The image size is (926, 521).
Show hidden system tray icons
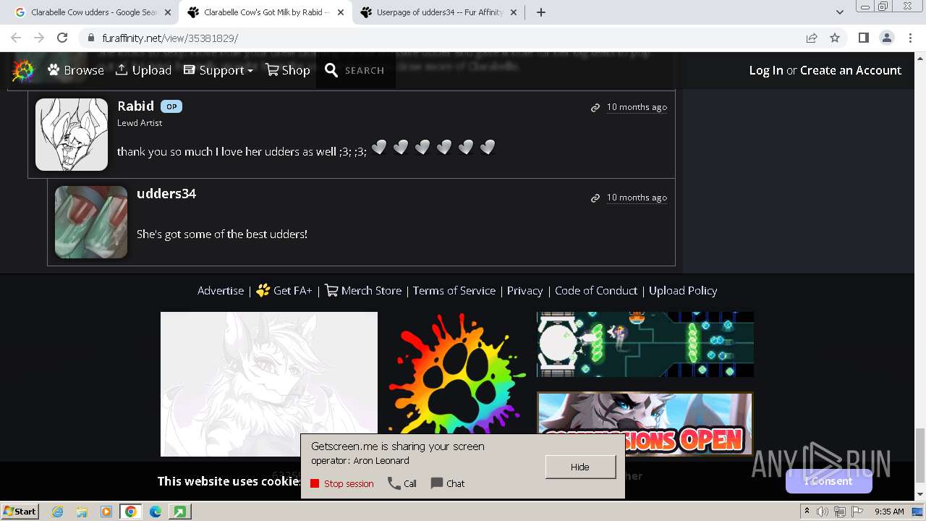click(807, 512)
